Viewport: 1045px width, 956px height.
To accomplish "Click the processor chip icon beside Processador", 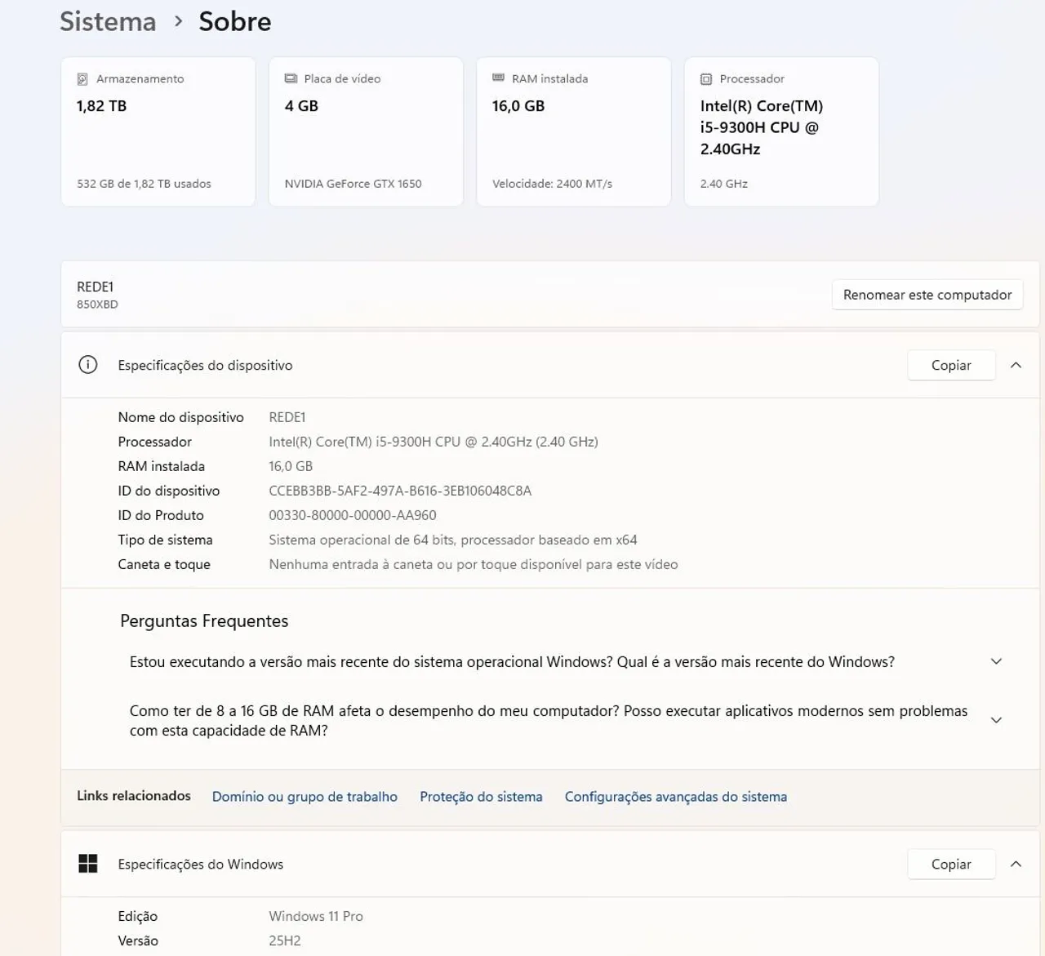I will click(706, 79).
